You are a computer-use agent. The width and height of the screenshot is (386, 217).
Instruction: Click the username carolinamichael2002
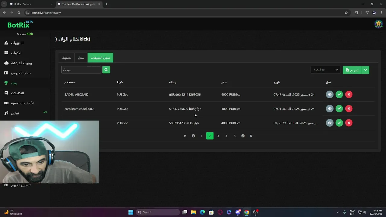(x=79, y=109)
